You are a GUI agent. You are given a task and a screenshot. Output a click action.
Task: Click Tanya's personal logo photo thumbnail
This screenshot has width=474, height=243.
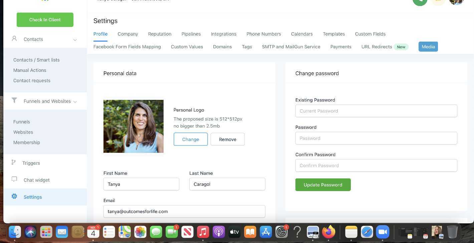[x=134, y=126]
